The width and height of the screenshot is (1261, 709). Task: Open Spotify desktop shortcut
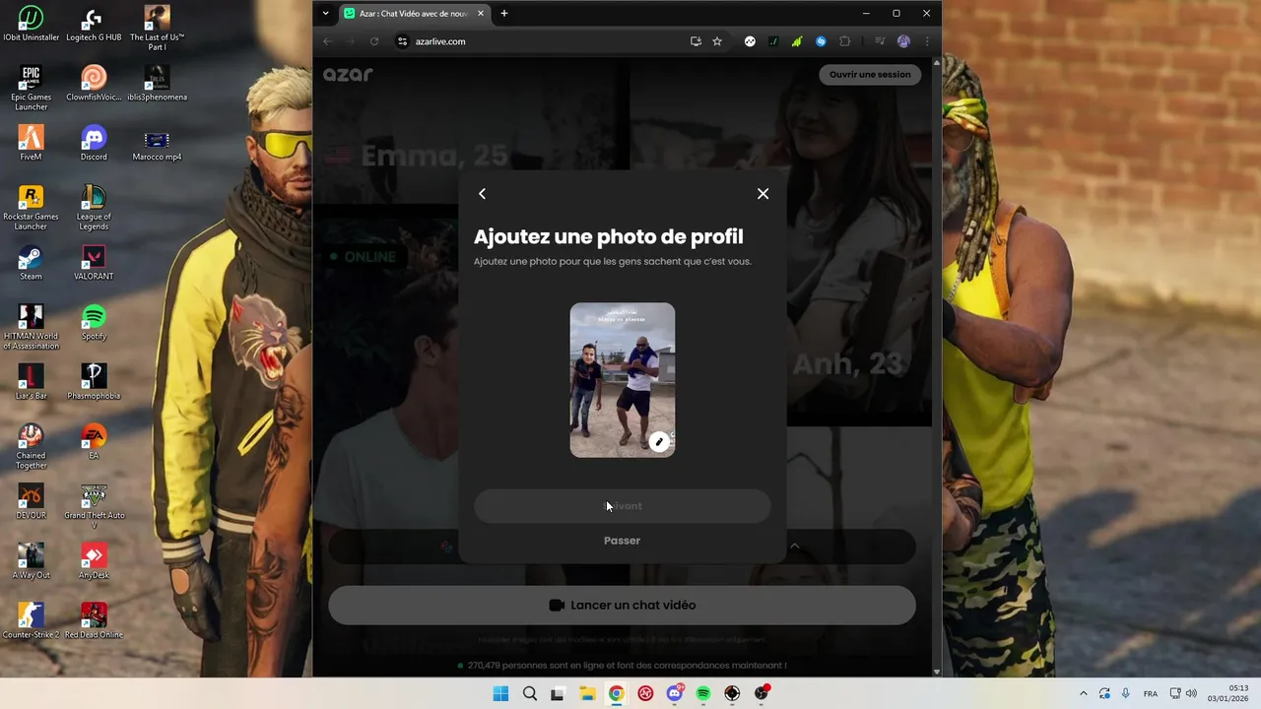coord(94,323)
